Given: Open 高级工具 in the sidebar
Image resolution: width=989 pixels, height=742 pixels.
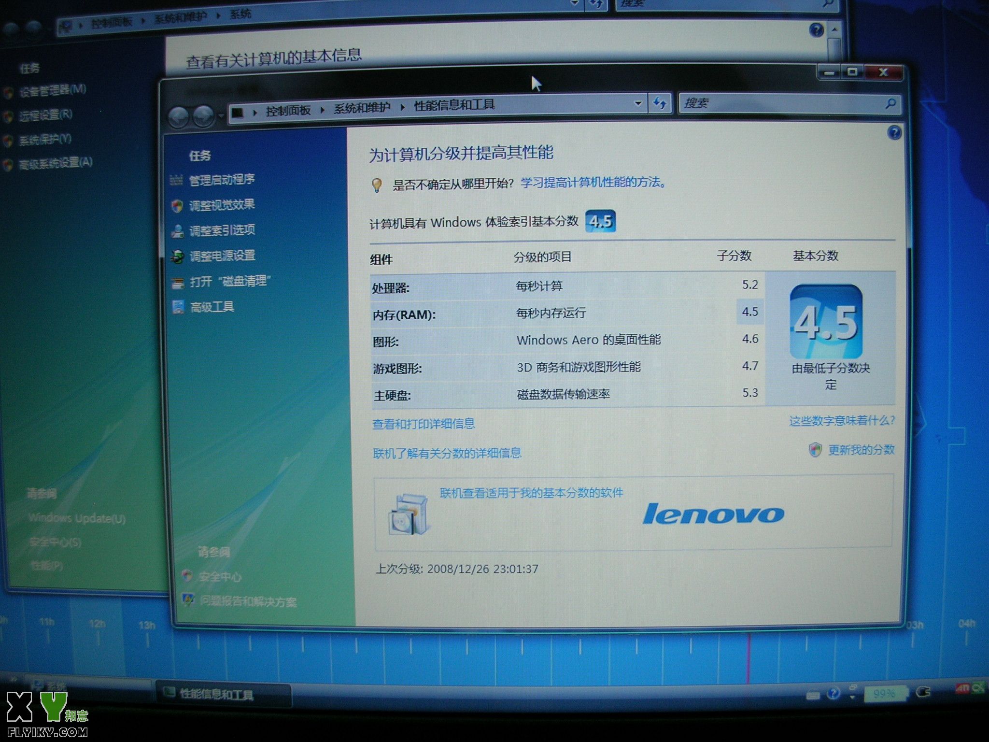Looking at the screenshot, I should coord(212,307).
